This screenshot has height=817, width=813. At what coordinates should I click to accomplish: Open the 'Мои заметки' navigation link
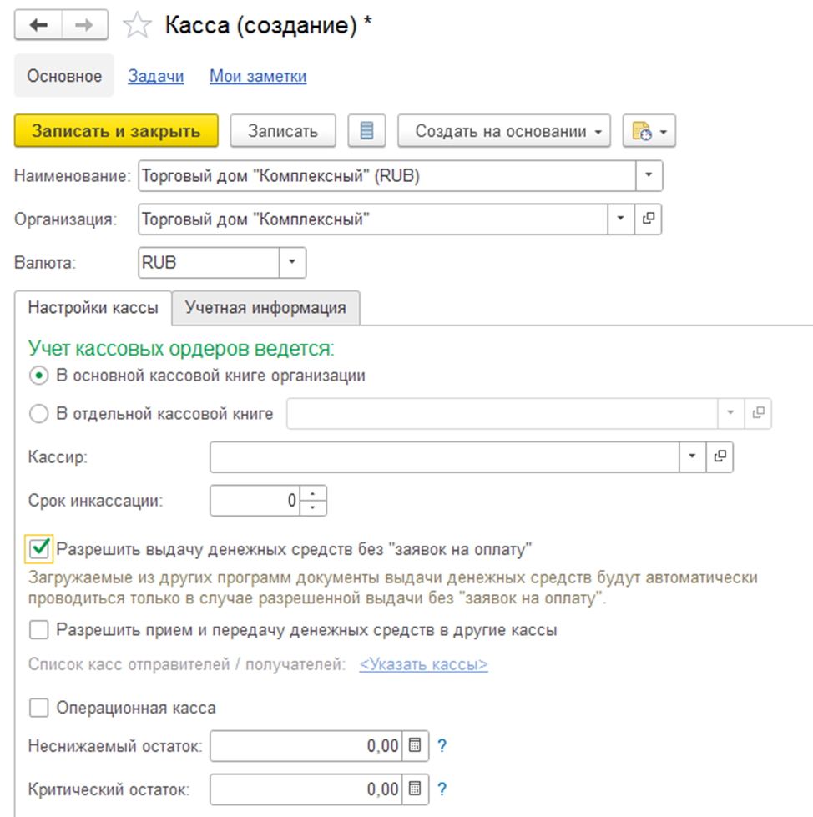258,76
